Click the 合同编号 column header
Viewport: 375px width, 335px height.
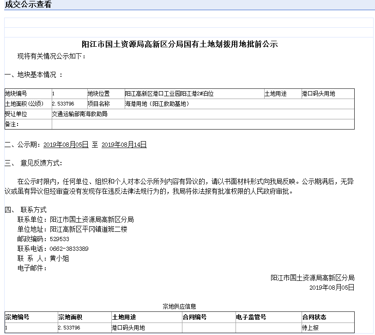tap(194, 317)
